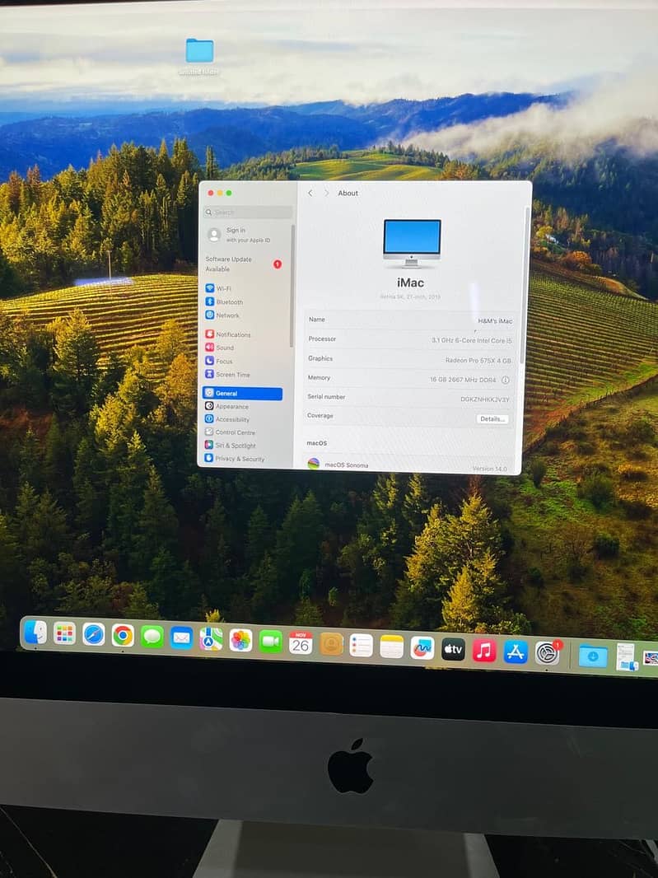The height and width of the screenshot is (878, 658).
Task: Open Focus settings
Action: pos(219,362)
